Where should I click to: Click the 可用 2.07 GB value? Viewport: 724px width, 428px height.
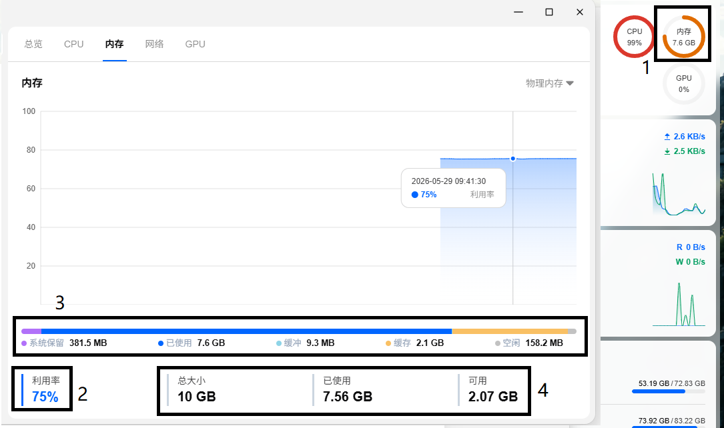coord(493,397)
